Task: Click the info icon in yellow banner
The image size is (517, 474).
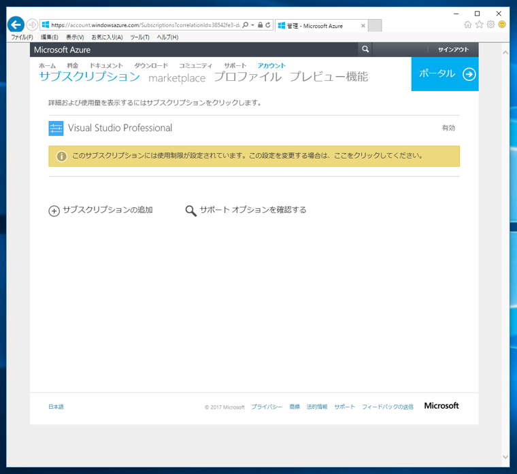Action: tap(61, 156)
